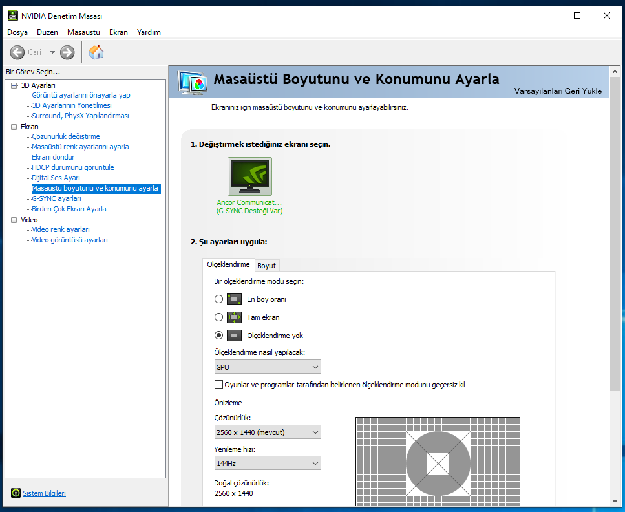
Task: Open Video renk ayarları task
Action: point(61,229)
